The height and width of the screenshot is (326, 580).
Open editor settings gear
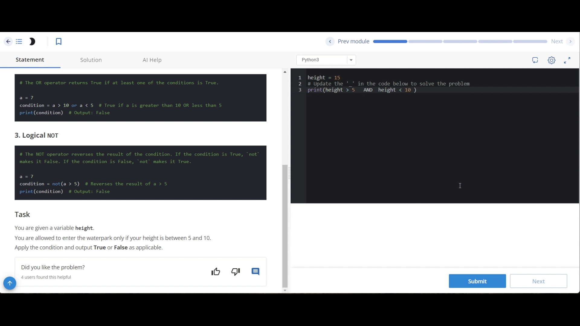(x=551, y=60)
